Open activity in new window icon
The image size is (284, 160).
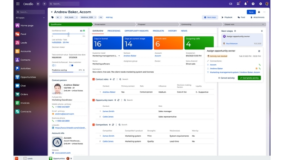259,51
